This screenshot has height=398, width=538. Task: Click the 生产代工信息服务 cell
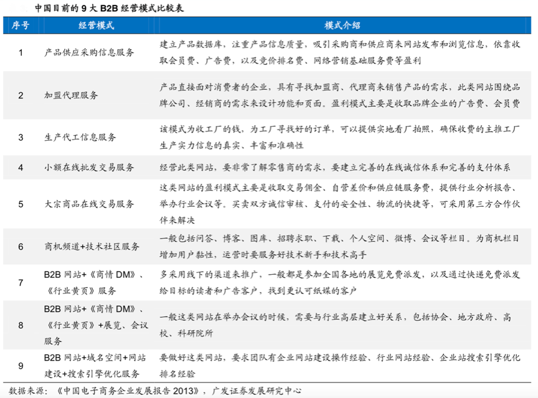tap(80, 137)
